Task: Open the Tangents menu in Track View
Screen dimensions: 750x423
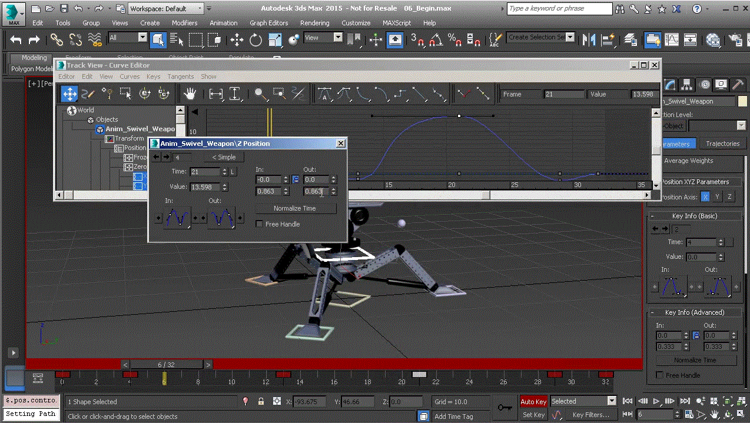Action: point(180,76)
